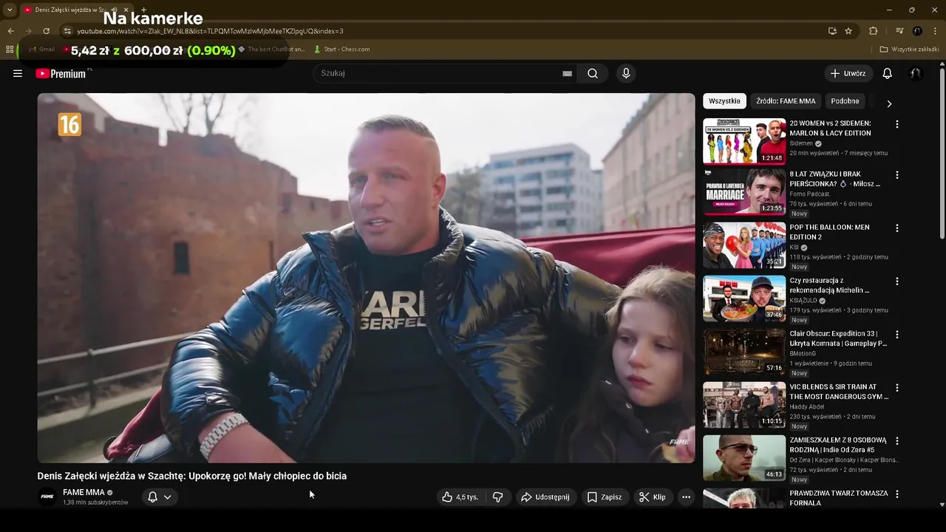Viewport: 946px width, 532px height.
Task: Click the video title text
Action: (x=192, y=476)
